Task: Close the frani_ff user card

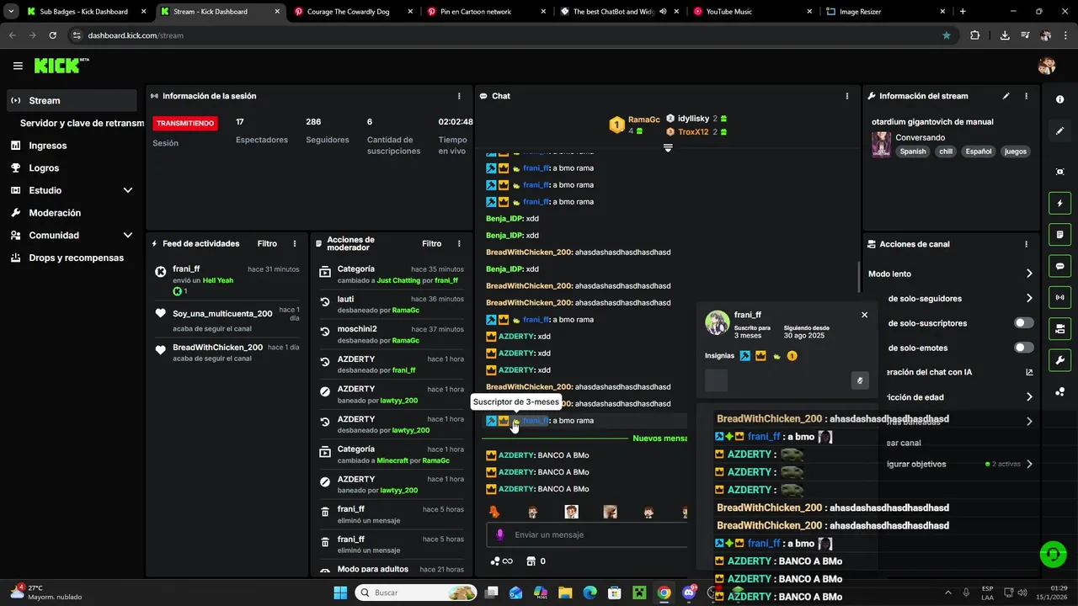Action: coord(864,315)
